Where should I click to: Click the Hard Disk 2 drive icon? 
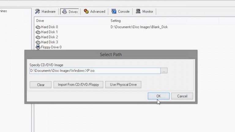pos(38,37)
